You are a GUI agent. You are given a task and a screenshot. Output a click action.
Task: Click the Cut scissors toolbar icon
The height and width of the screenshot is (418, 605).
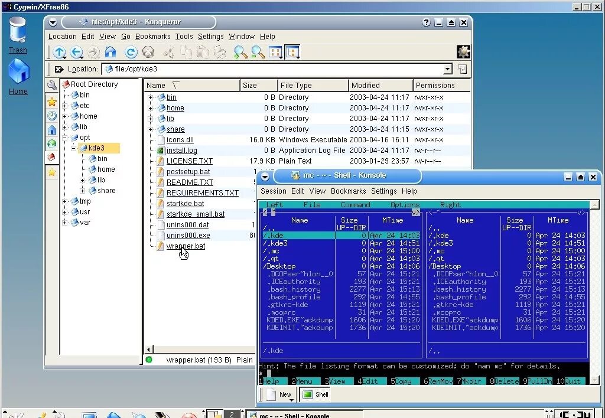tap(169, 52)
